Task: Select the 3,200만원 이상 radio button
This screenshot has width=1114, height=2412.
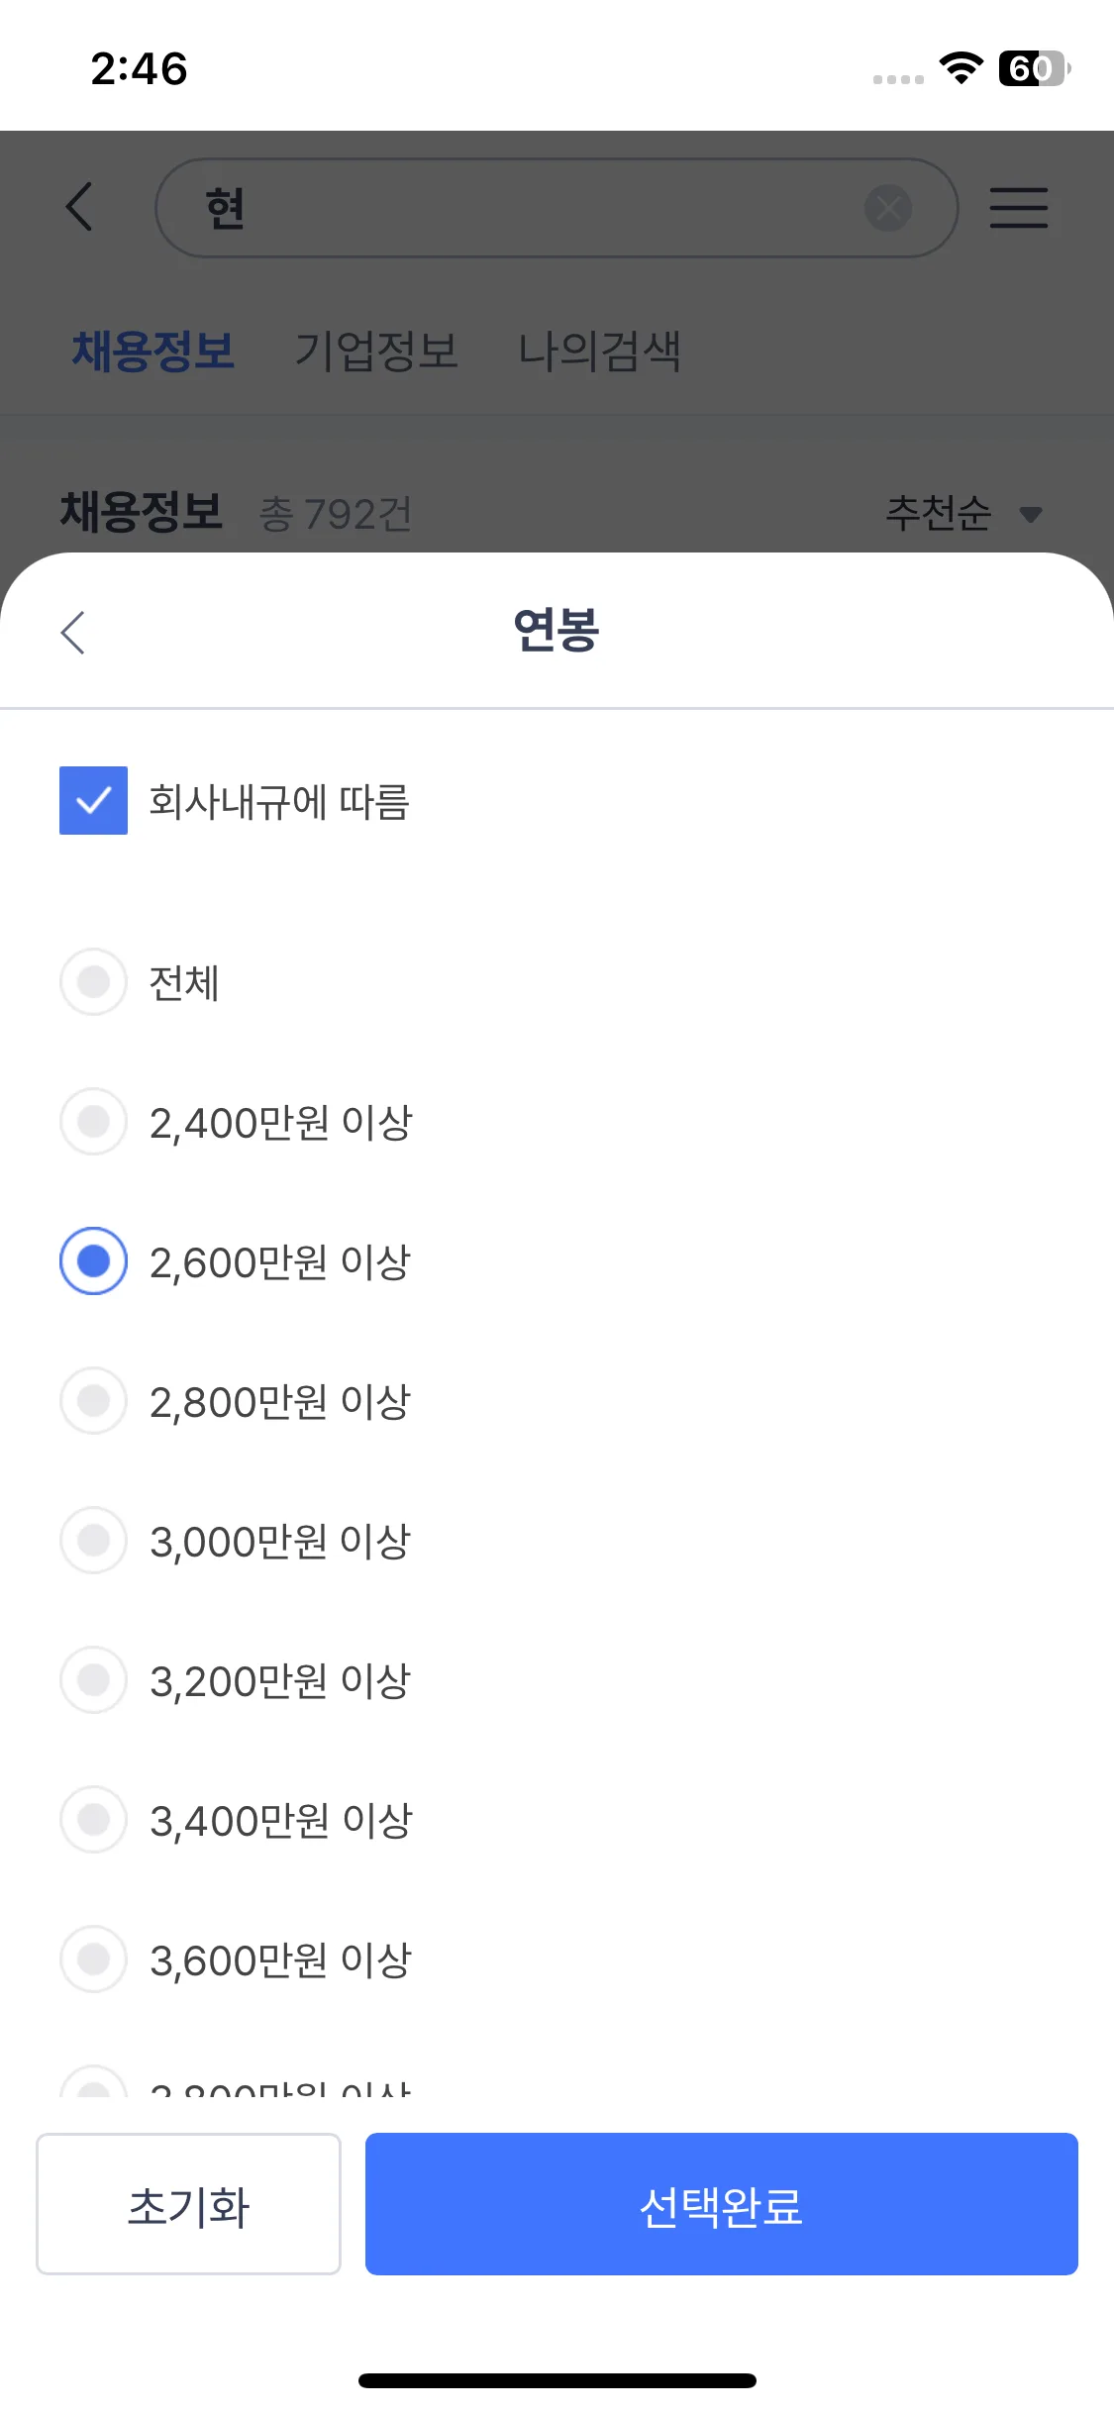Action: coord(93,1680)
